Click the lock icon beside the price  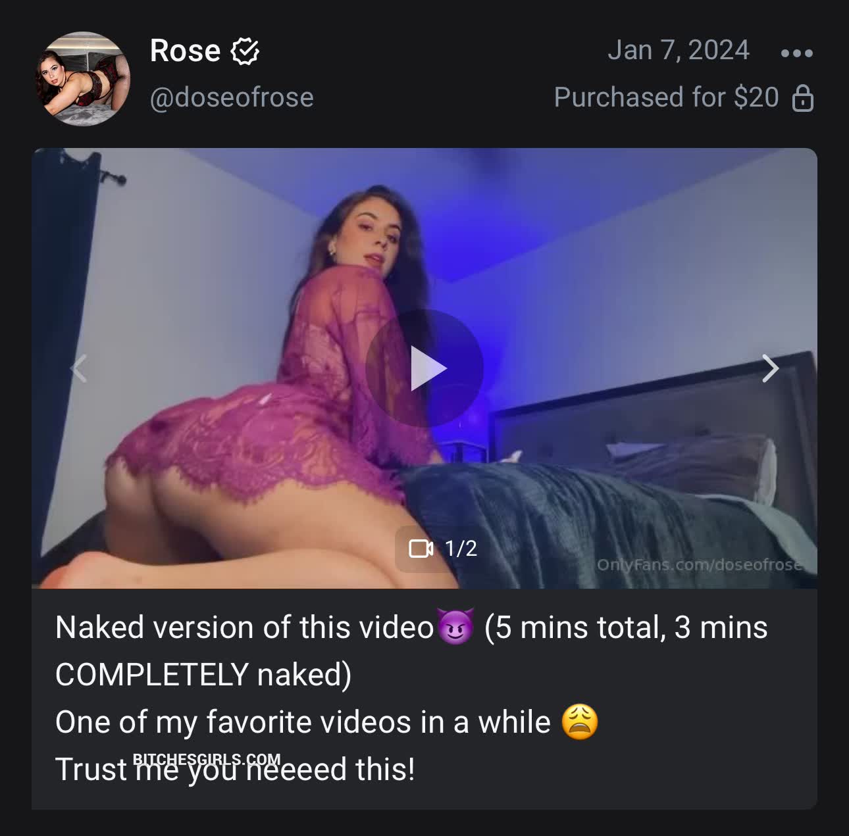coord(803,98)
